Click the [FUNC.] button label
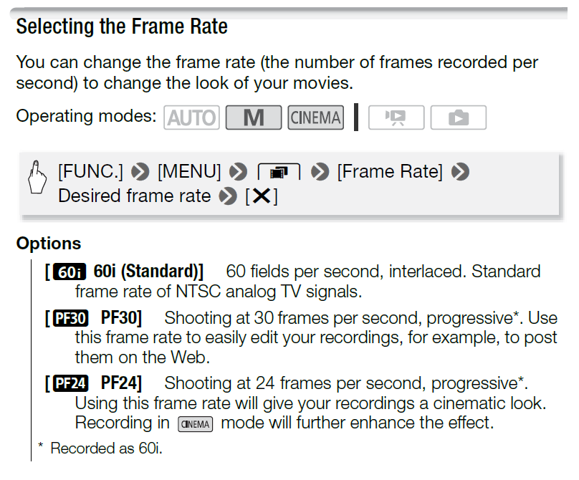 click(91, 172)
